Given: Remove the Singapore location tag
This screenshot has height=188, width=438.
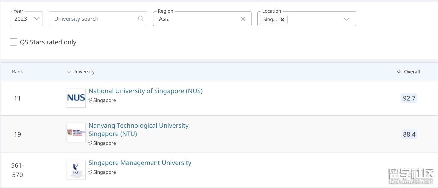Looking at the screenshot, I should 282,20.
